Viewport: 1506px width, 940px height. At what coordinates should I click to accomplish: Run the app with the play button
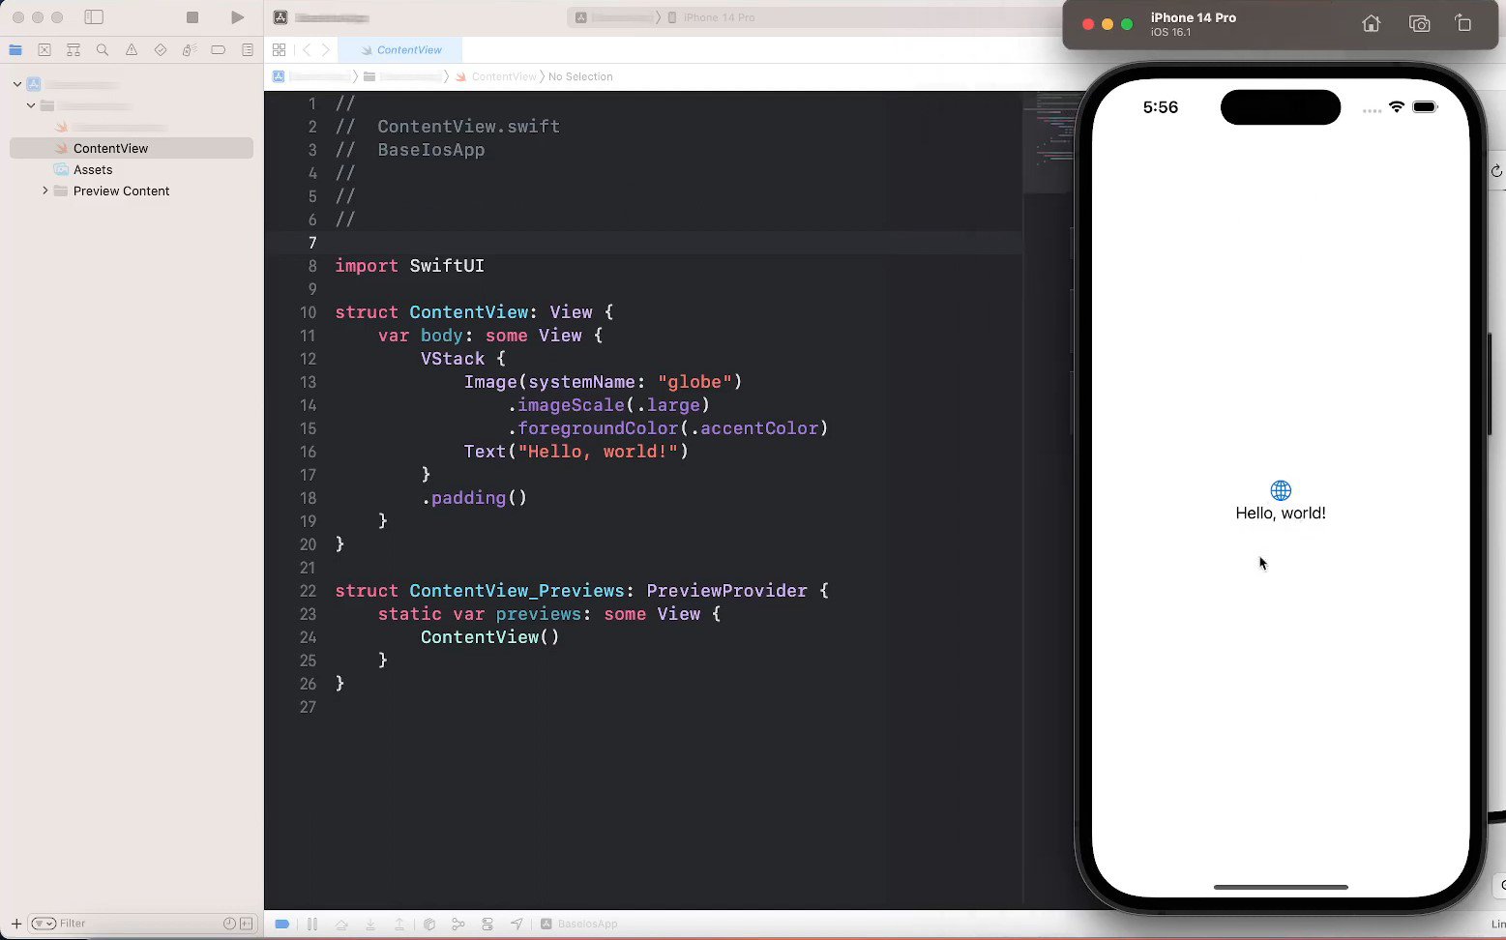[237, 17]
